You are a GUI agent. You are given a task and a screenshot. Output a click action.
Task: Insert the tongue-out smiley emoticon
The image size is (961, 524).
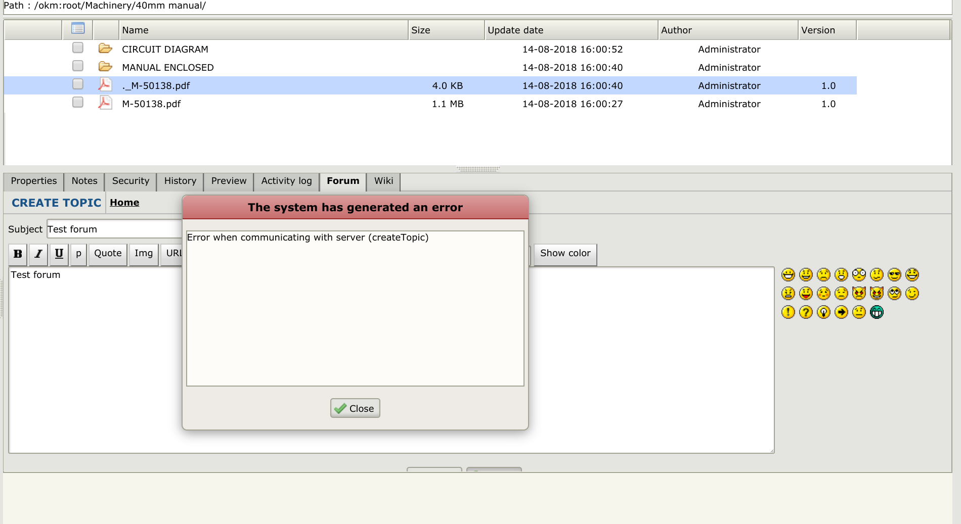tap(806, 294)
